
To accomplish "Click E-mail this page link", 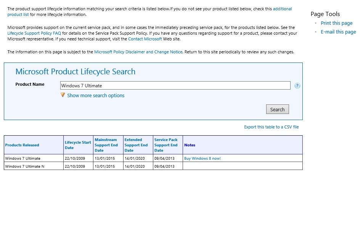I will click(338, 32).
